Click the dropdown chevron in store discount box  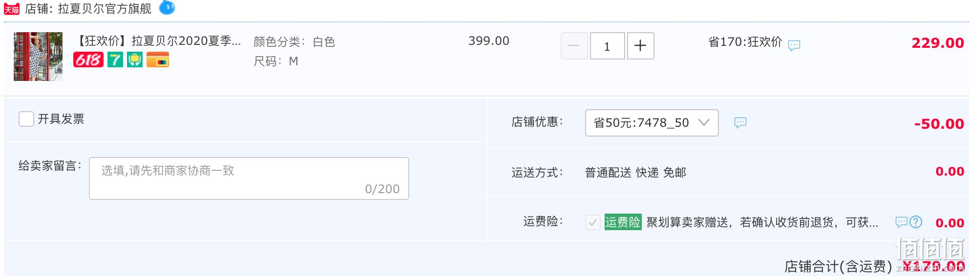(704, 122)
